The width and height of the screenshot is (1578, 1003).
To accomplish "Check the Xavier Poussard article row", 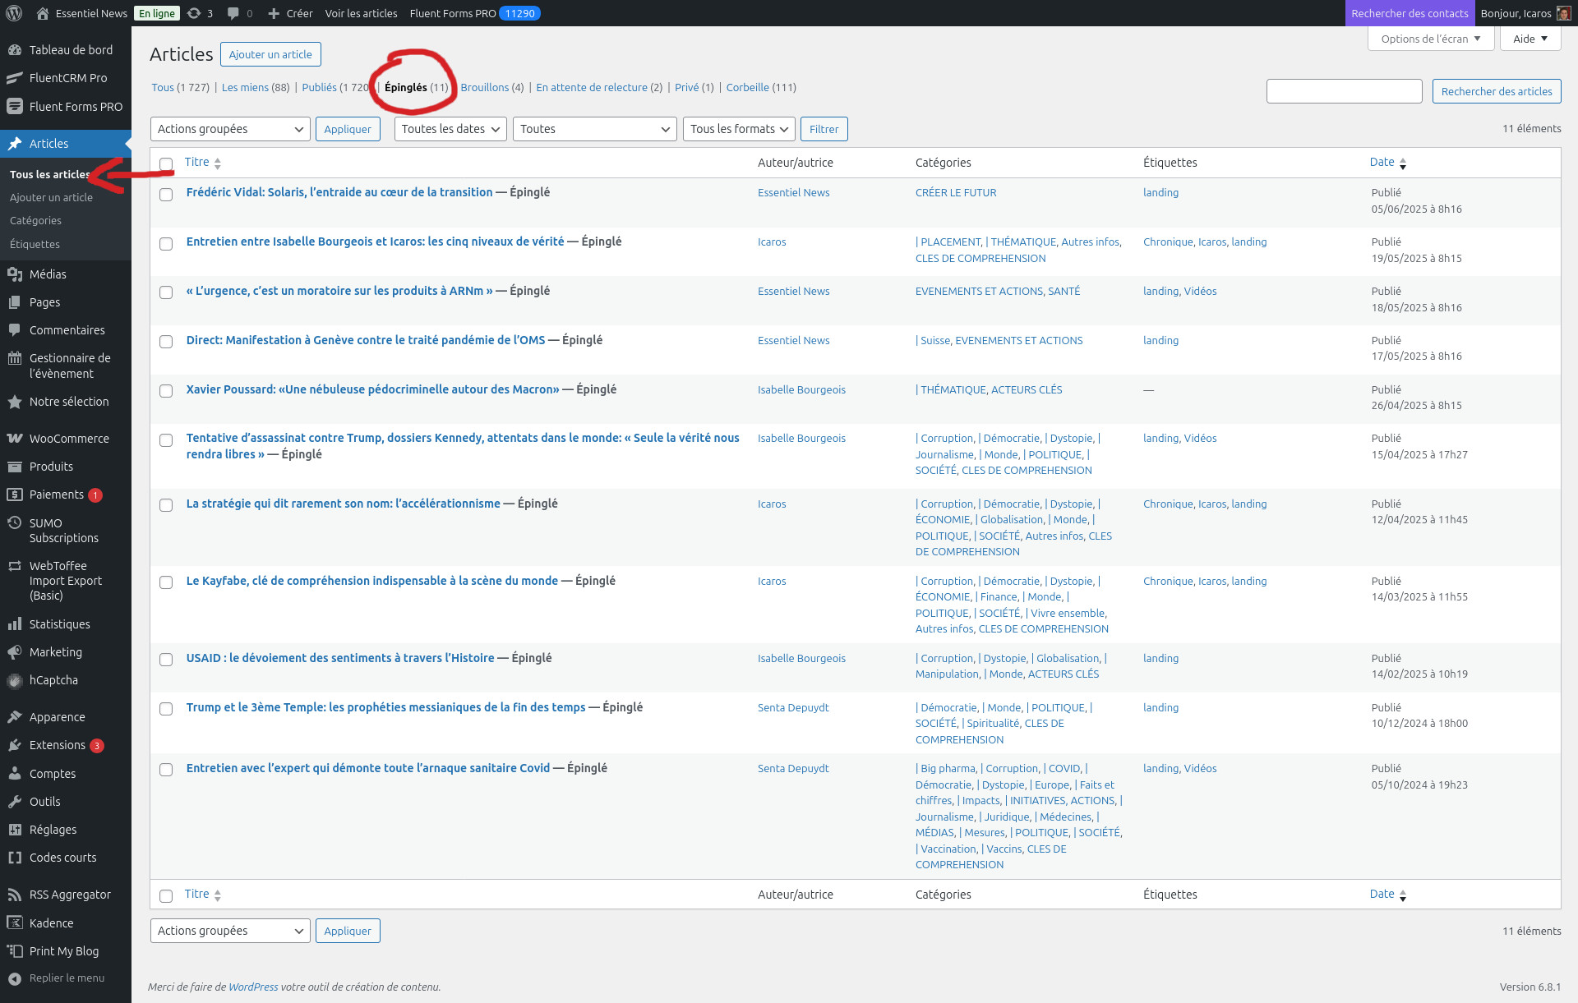I will tap(166, 391).
